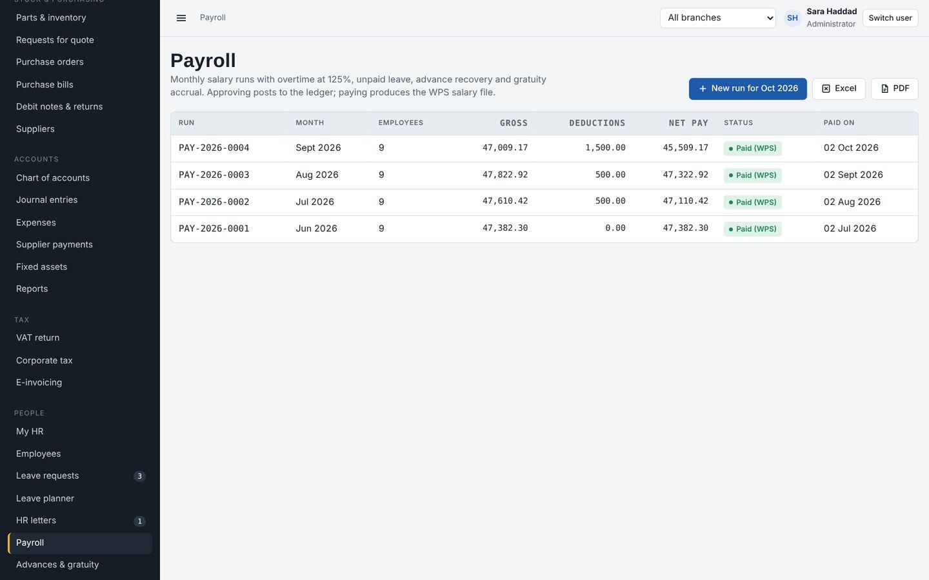
Task: Click the Paid (WPS) status for Jun 2026
Action: click(x=753, y=229)
